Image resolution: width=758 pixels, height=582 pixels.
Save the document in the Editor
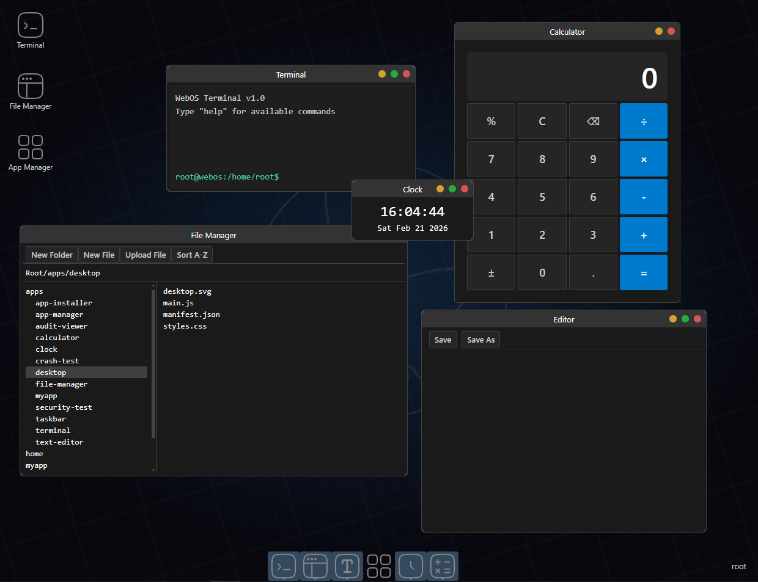pyautogui.click(x=443, y=339)
